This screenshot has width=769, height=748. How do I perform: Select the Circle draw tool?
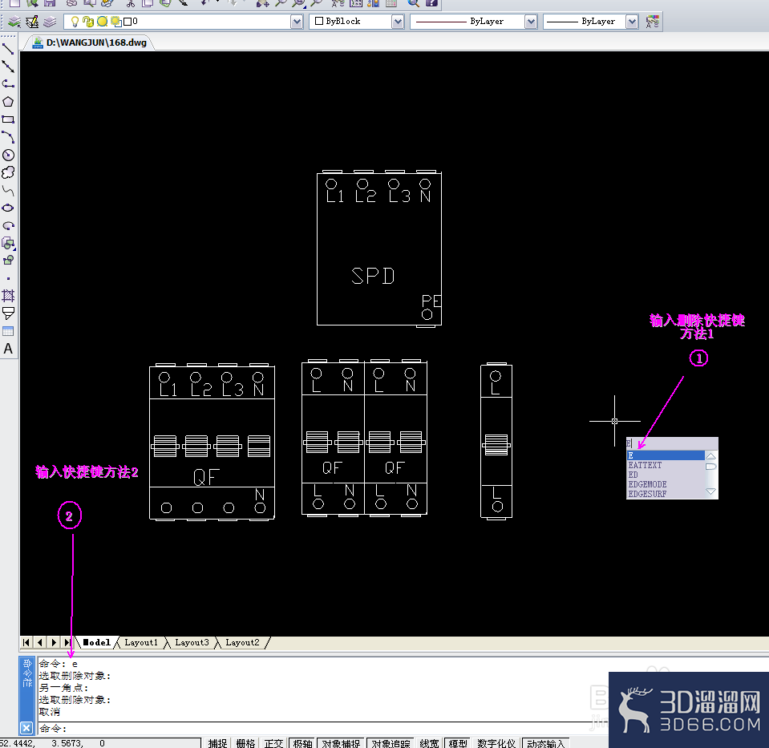(x=8, y=155)
